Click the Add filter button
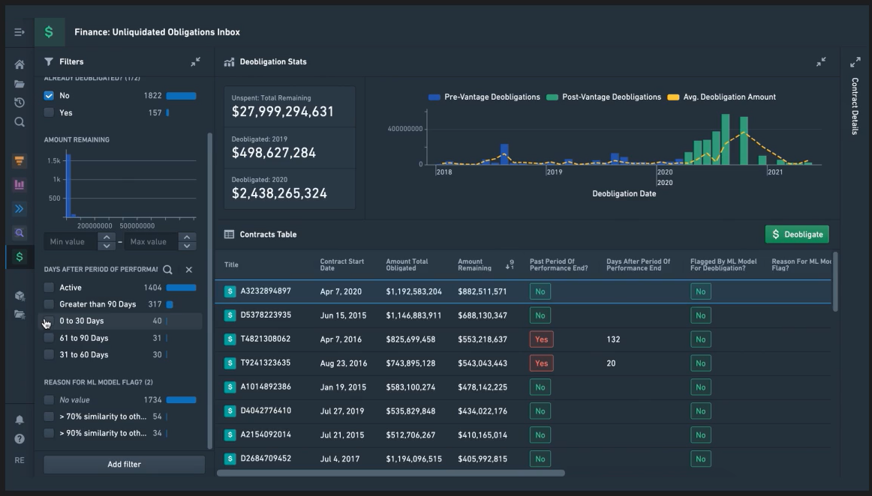The image size is (872, 496). coord(124,465)
